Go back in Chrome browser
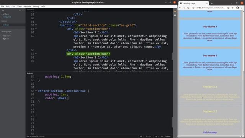Screen dimensions: 245x138 tap(180, 8)
